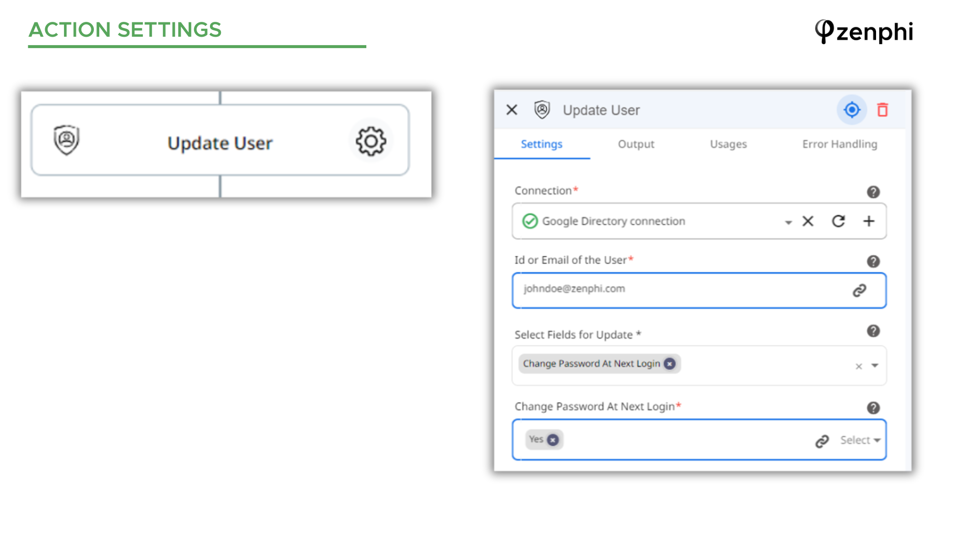Click the shield icon in panel header
Viewport: 953px width, 536px height.
542,110
